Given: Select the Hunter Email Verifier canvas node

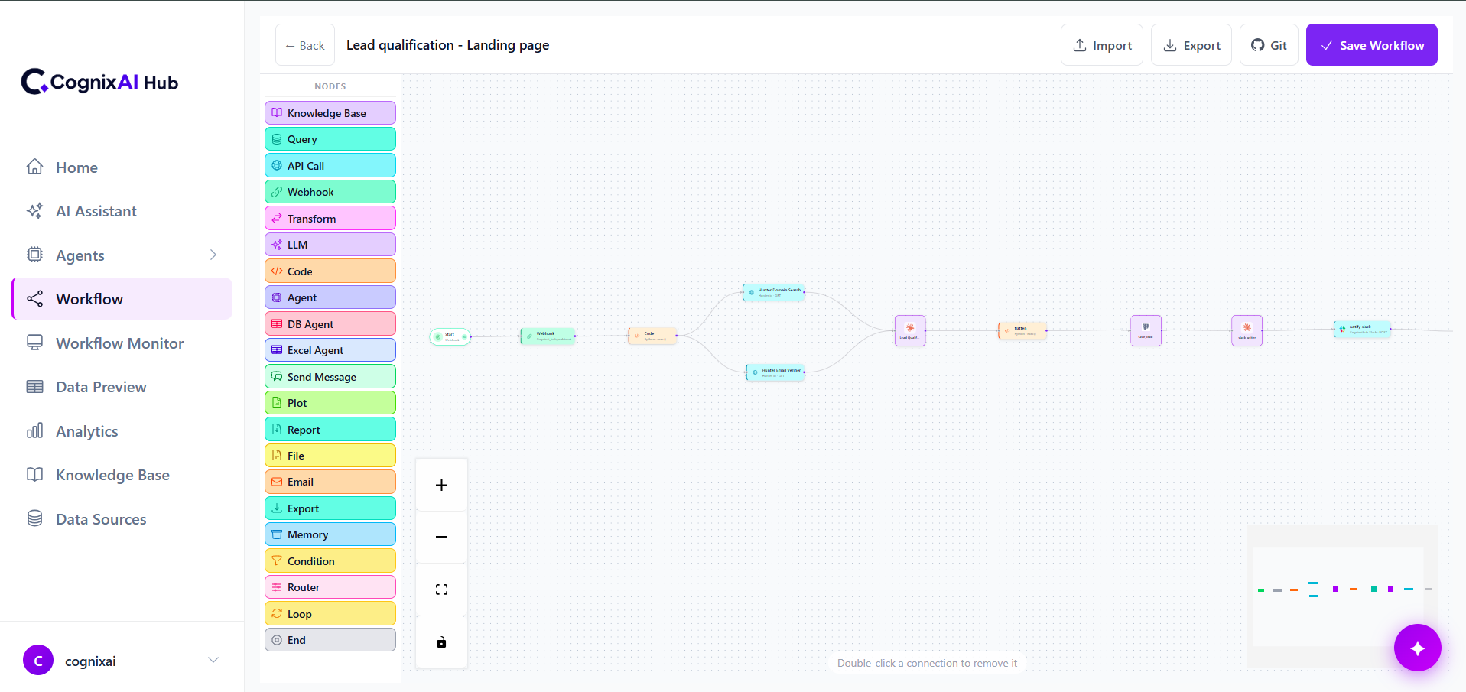Looking at the screenshot, I should pos(775,372).
